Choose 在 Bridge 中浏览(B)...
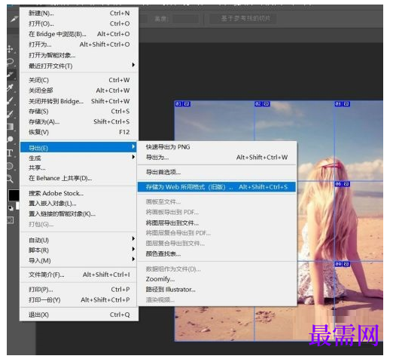Image resolution: width=393 pixels, height=359 pixels. (79, 34)
